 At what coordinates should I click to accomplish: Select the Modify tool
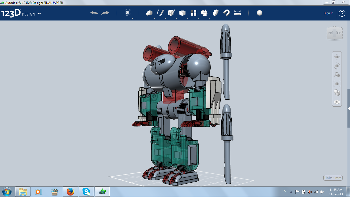pos(182,13)
